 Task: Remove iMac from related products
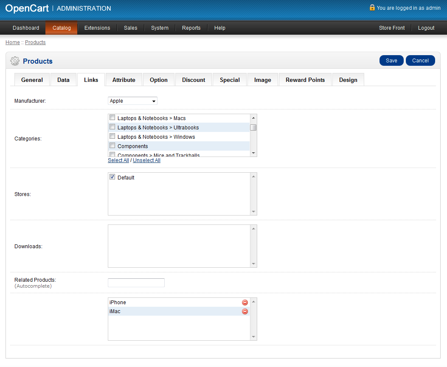[x=245, y=311]
